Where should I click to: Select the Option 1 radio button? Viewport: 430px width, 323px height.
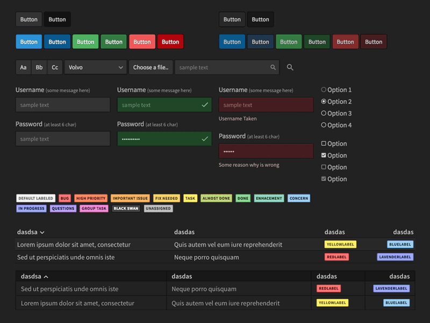click(324, 90)
